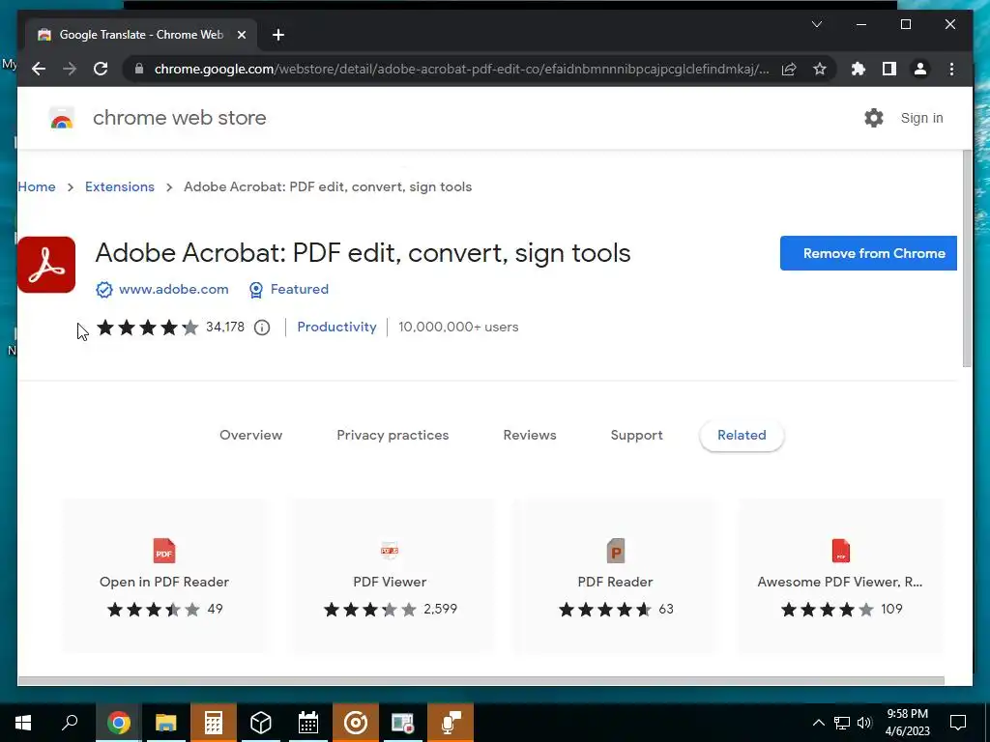Switch to the Overview tab
The image size is (990, 742).
click(250, 435)
